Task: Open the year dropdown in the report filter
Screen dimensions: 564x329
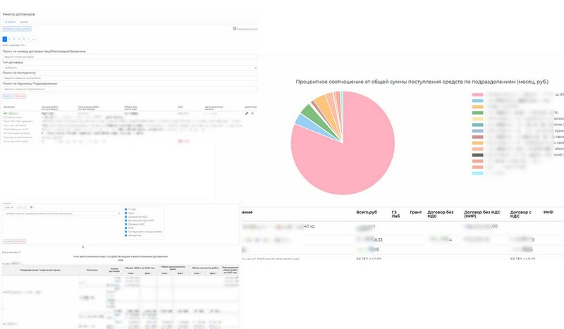Action: click(x=9, y=207)
